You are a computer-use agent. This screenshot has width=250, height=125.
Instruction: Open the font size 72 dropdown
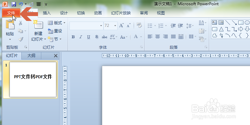coord(115,26)
